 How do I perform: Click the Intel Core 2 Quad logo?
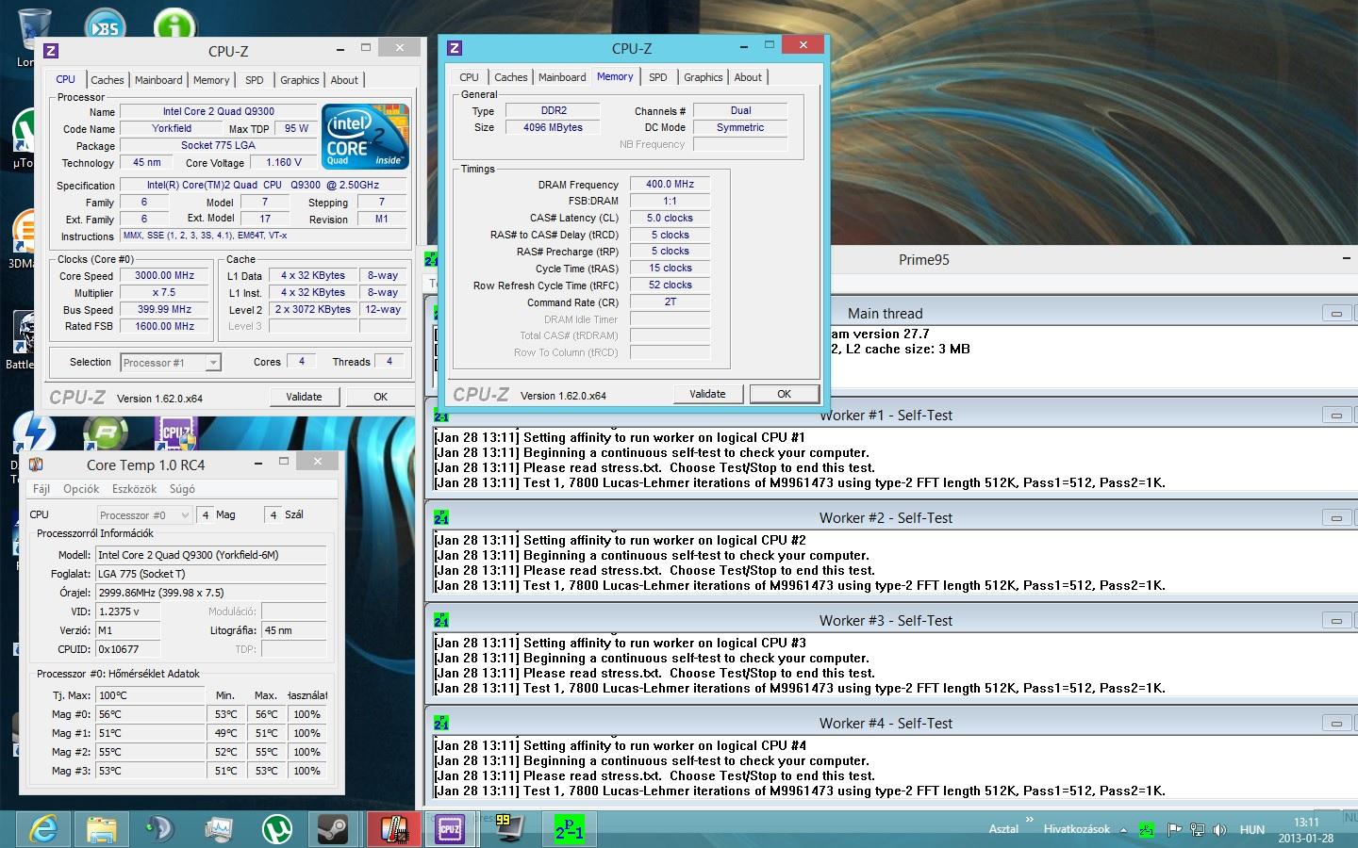tap(365, 137)
